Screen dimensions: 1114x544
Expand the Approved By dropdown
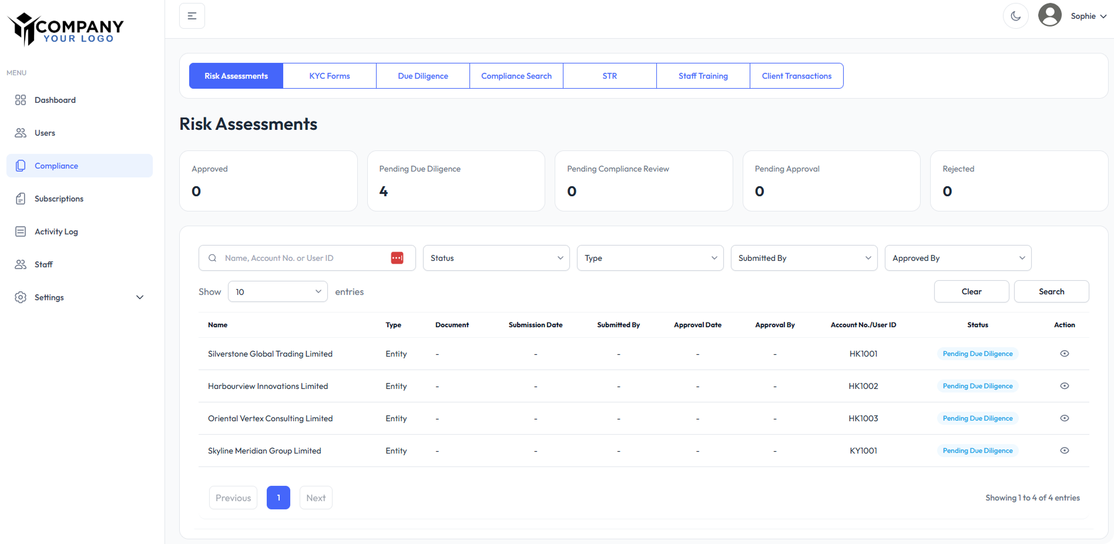958,257
